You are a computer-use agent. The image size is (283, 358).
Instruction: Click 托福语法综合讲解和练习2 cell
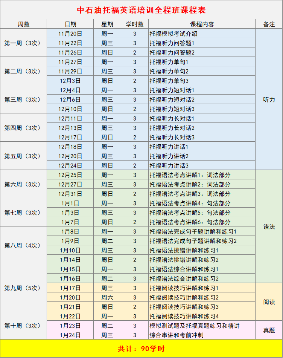tap(202, 278)
